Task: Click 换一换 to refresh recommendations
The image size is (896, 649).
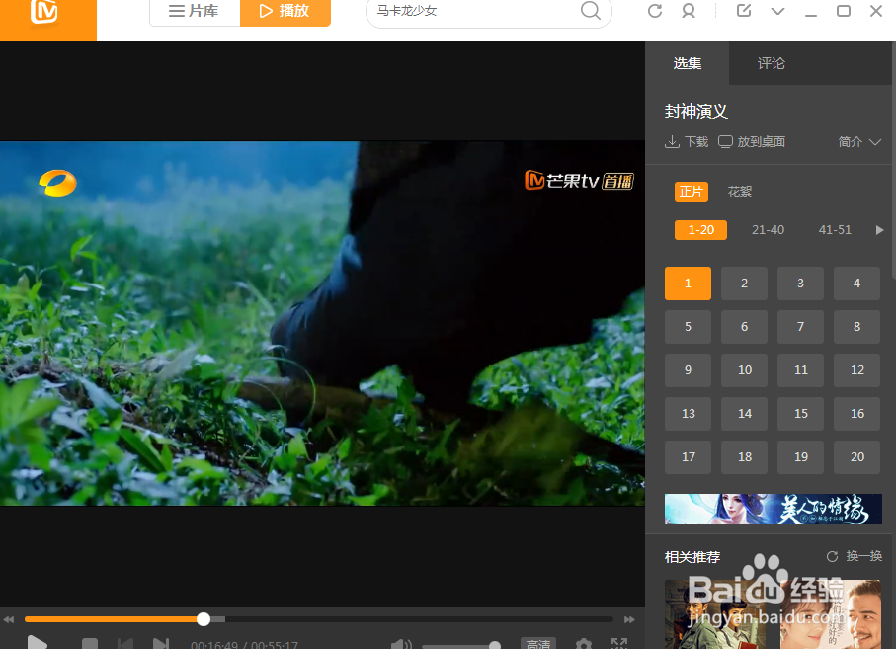Action: click(x=855, y=556)
